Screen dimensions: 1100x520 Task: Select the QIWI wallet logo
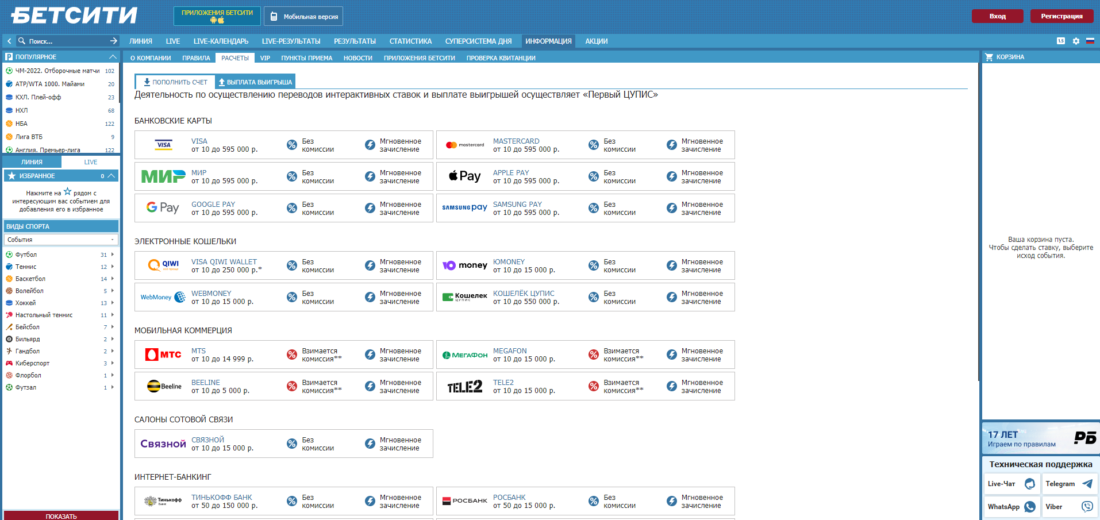pyautogui.click(x=163, y=265)
